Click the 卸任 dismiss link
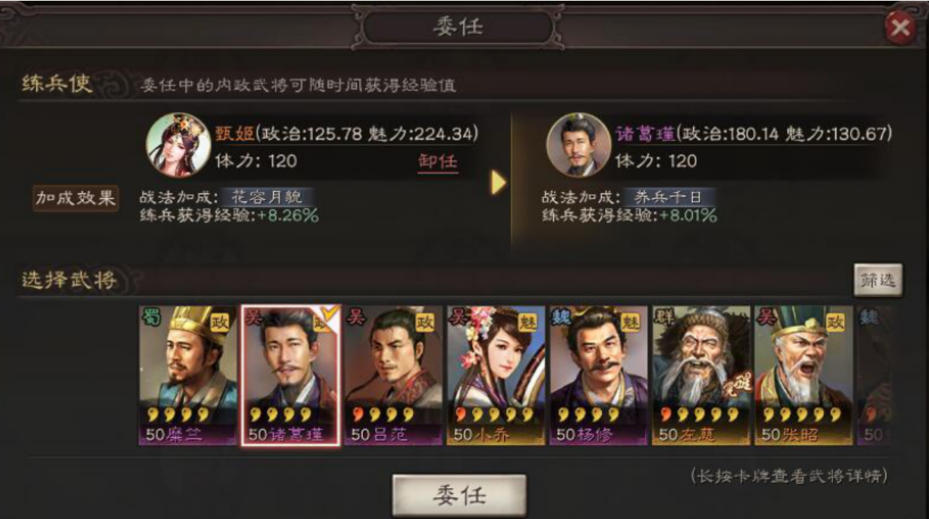The image size is (929, 519). tap(438, 162)
